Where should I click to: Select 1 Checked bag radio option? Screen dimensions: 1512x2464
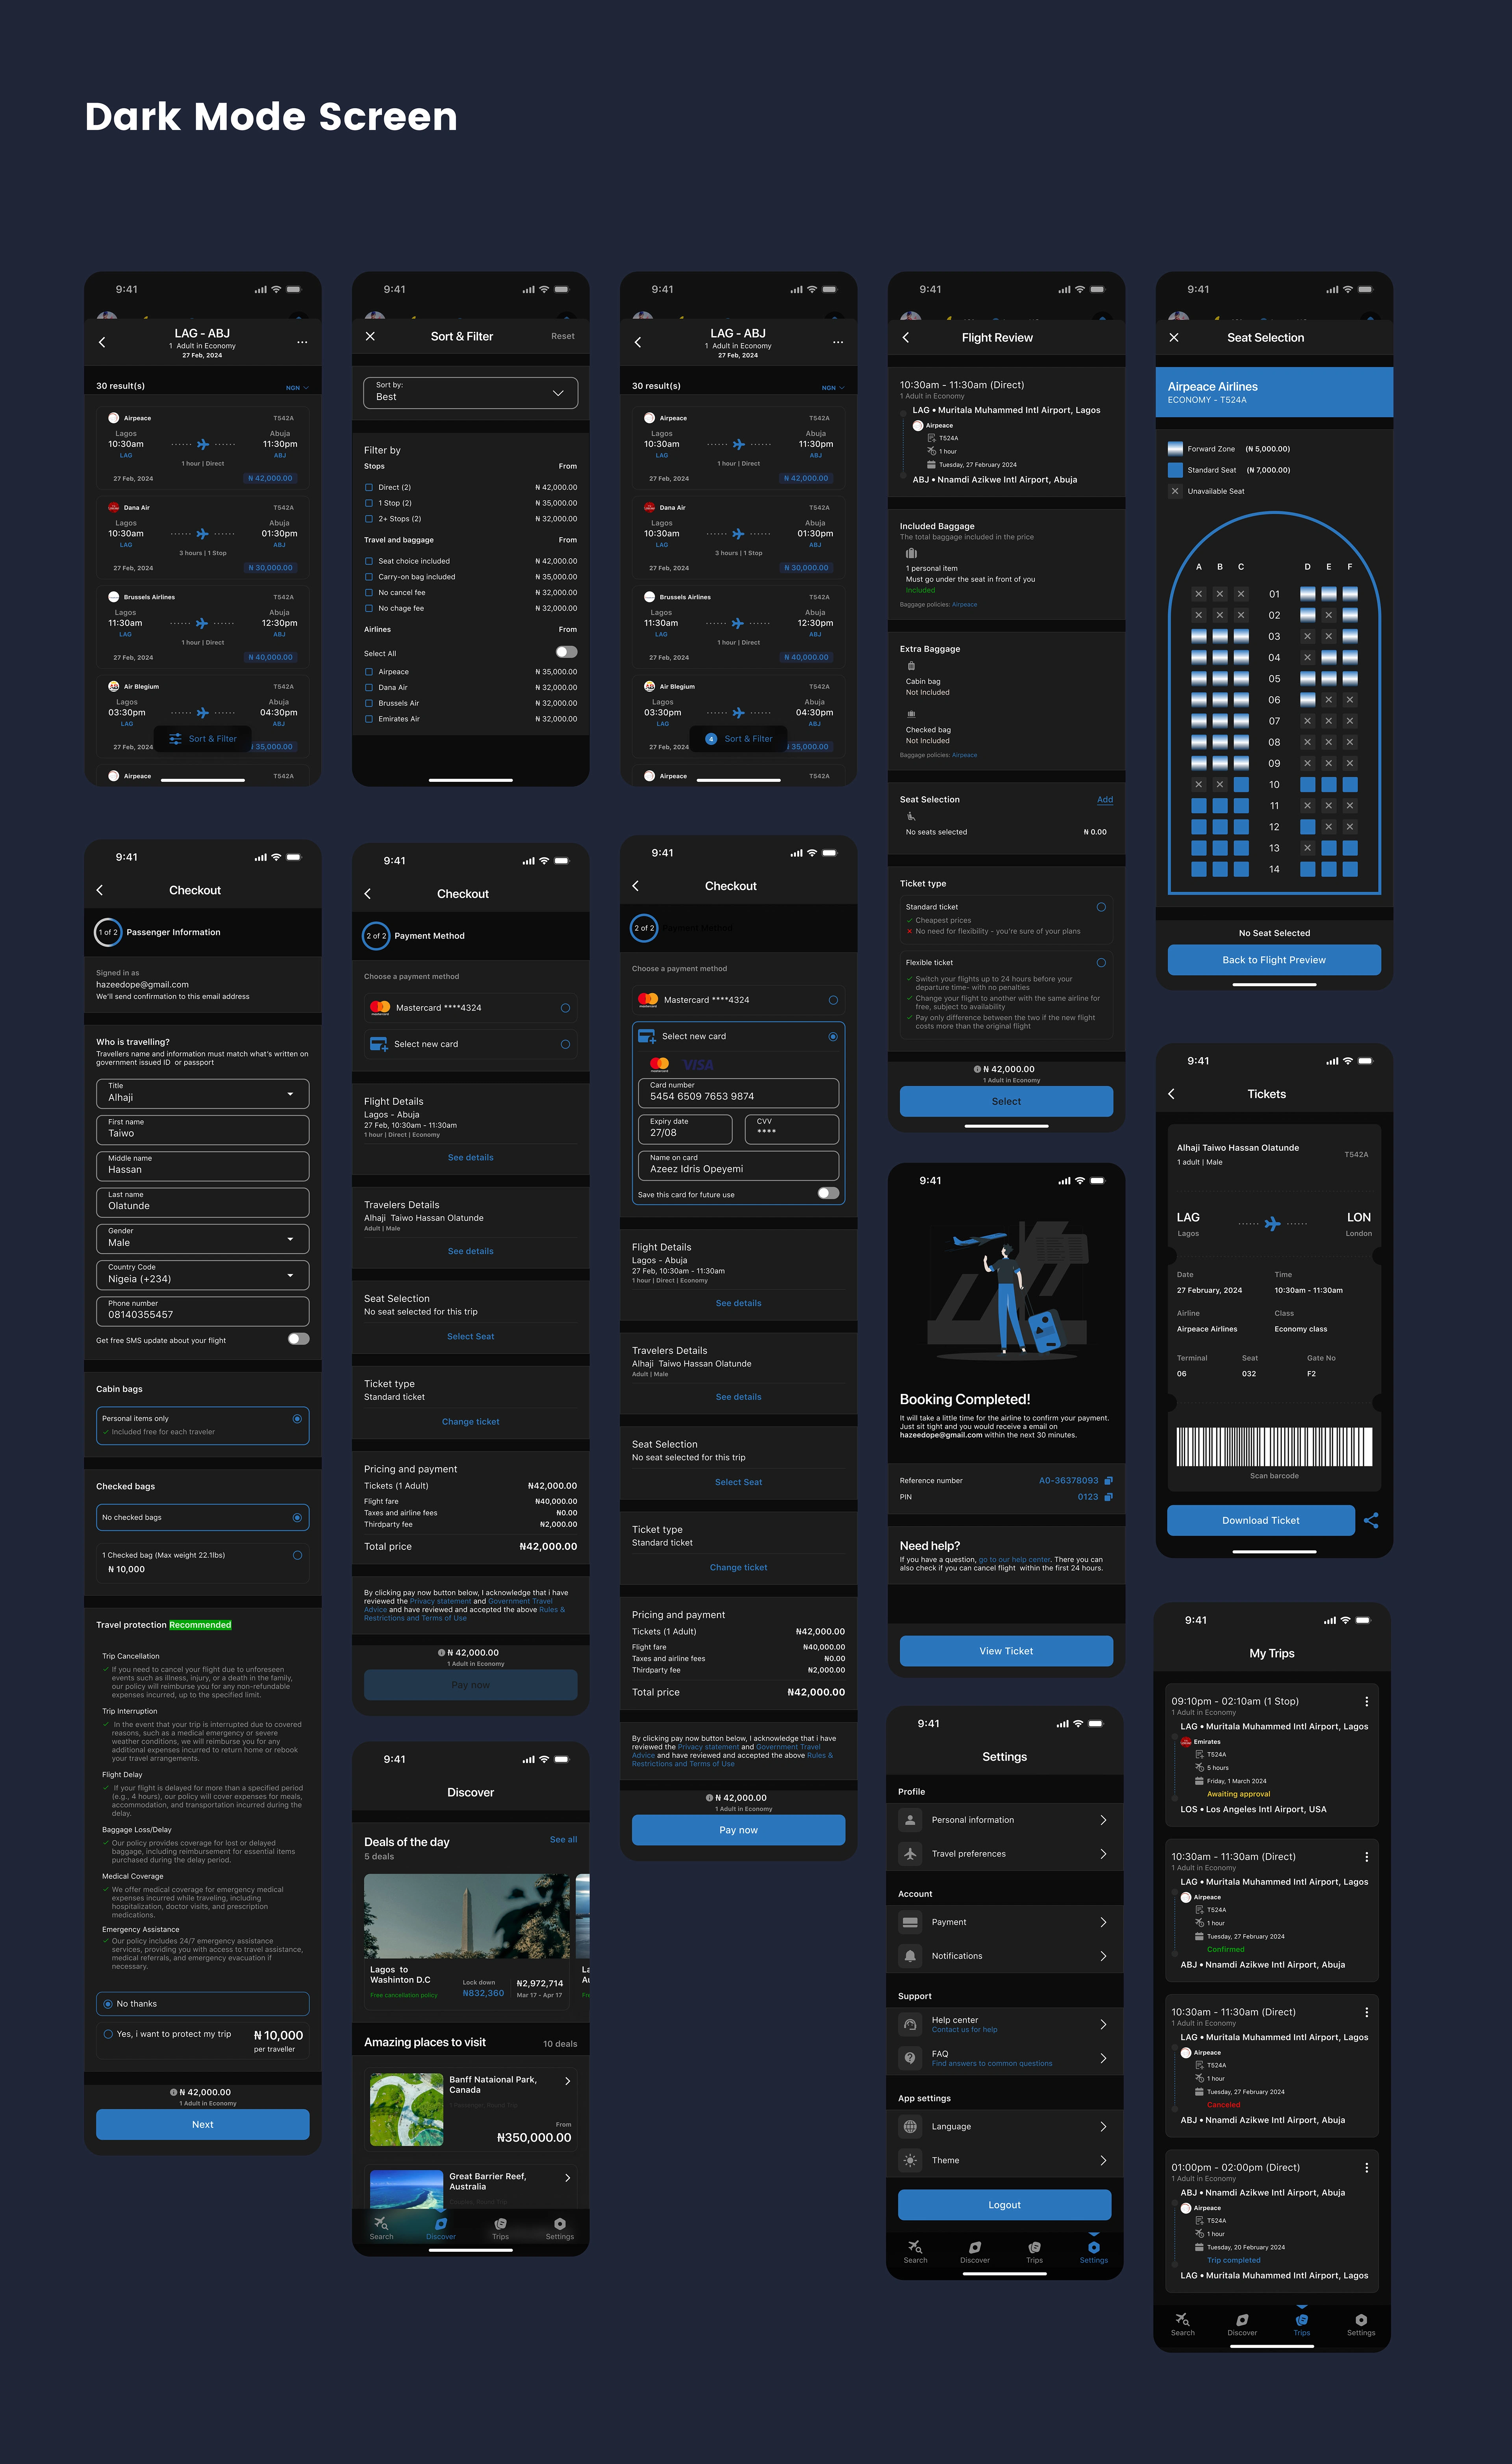[297, 1555]
